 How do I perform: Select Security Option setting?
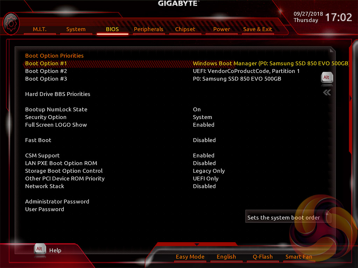pos(46,117)
